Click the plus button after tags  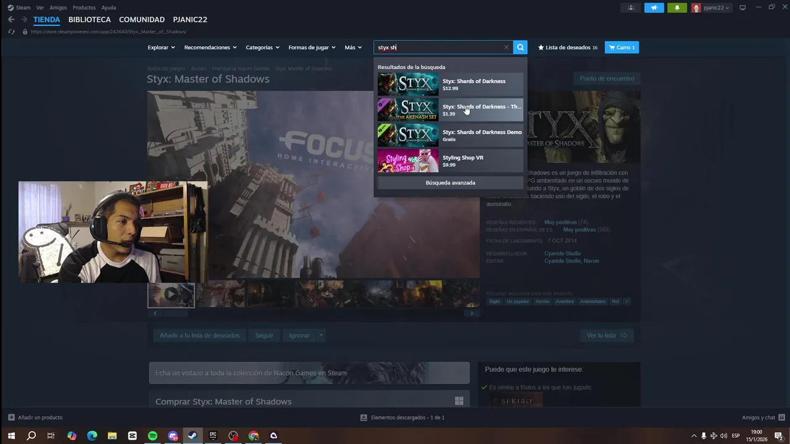[x=626, y=302]
